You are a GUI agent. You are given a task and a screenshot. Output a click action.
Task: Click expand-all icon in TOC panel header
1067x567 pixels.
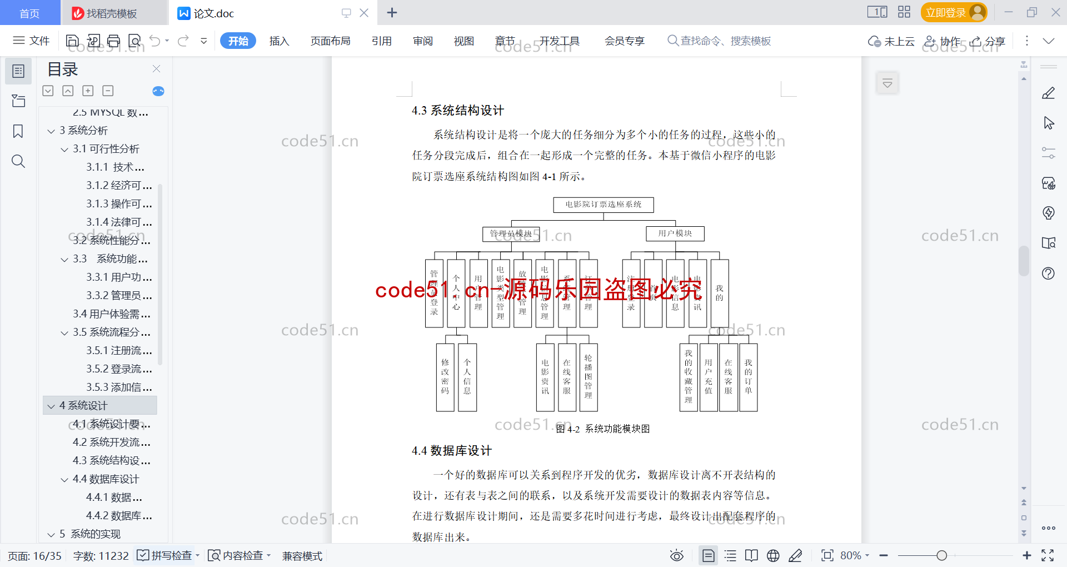click(48, 91)
